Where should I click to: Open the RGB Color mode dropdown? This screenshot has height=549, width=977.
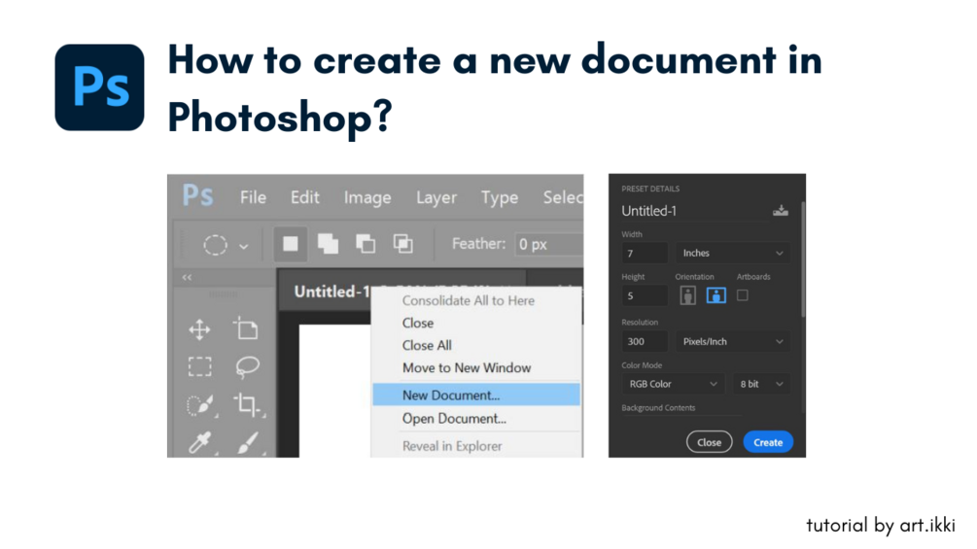tap(673, 384)
